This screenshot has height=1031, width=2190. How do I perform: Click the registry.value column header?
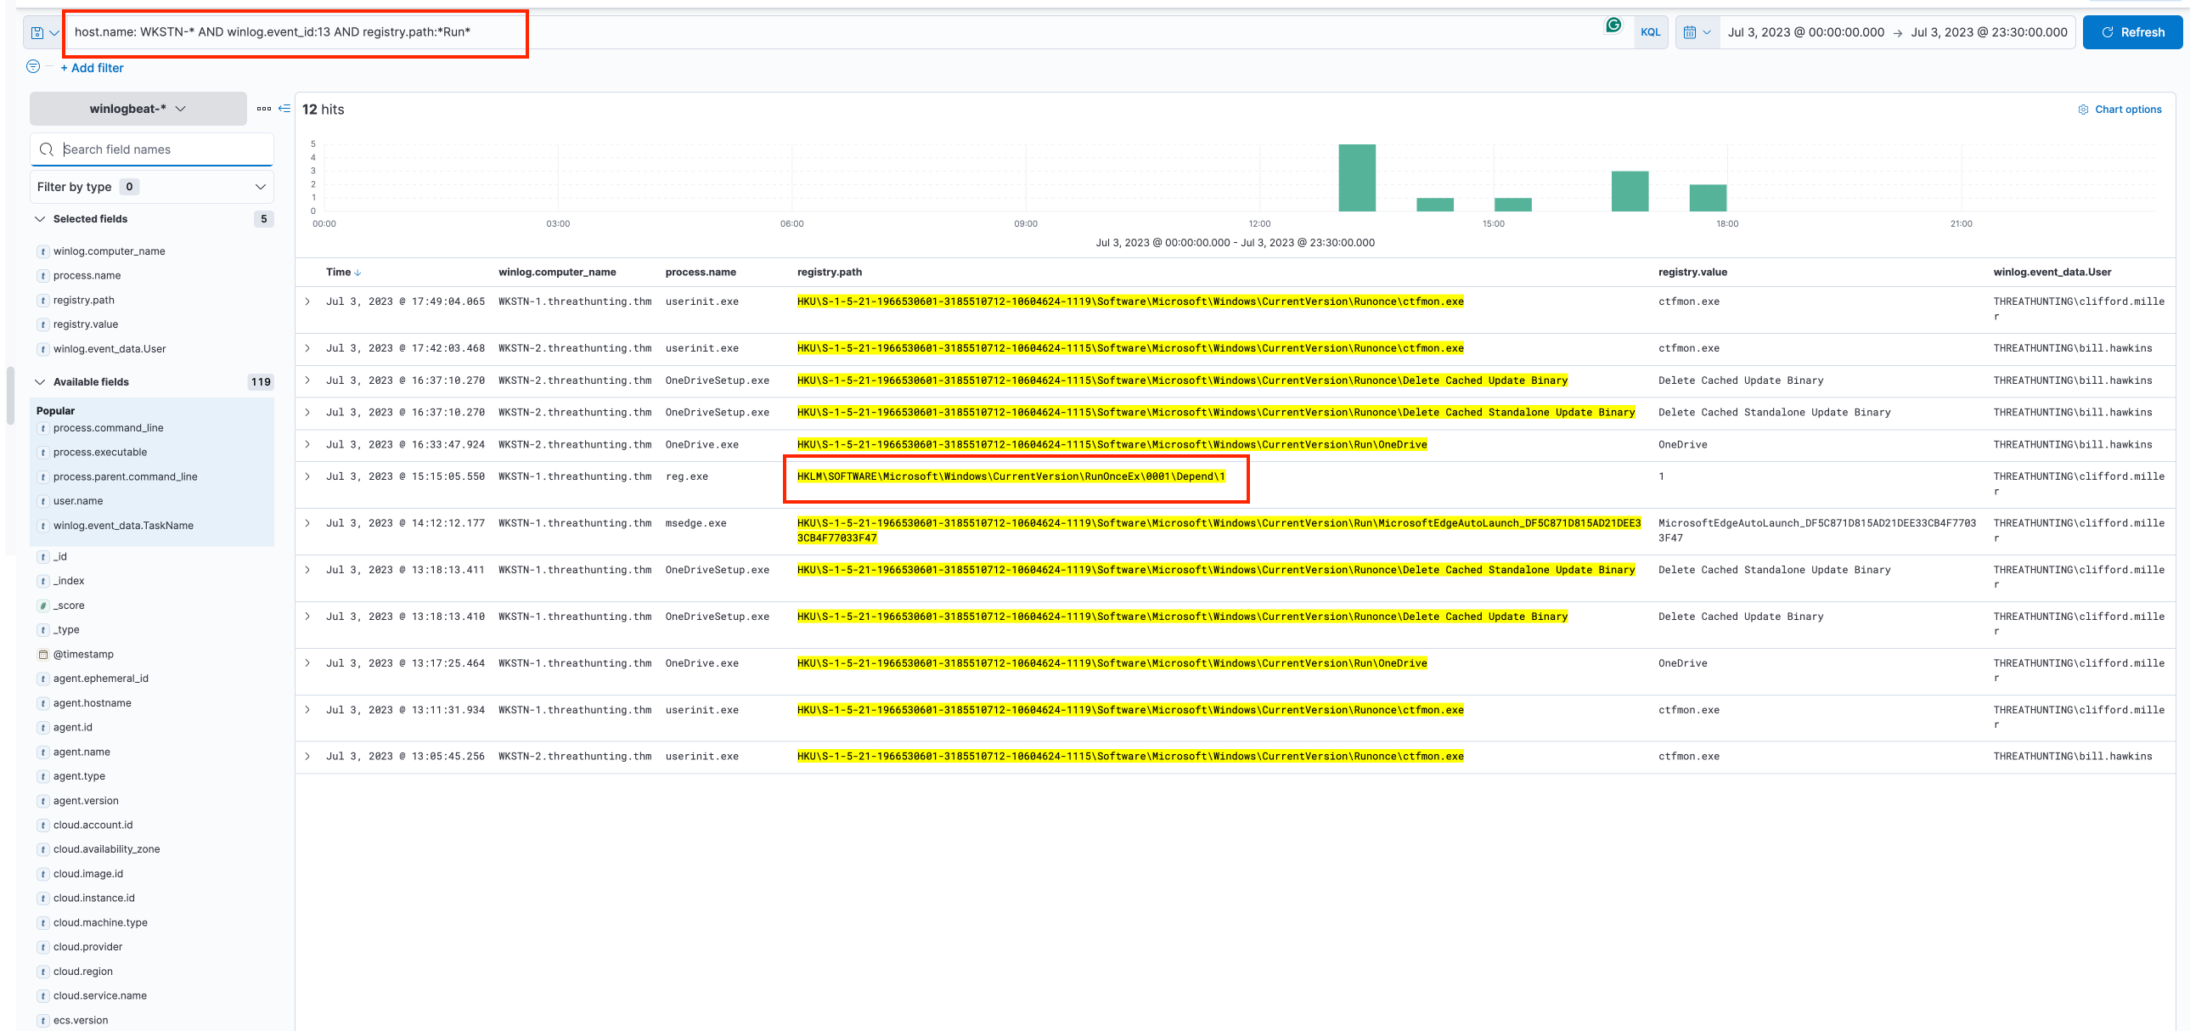[x=1692, y=273]
